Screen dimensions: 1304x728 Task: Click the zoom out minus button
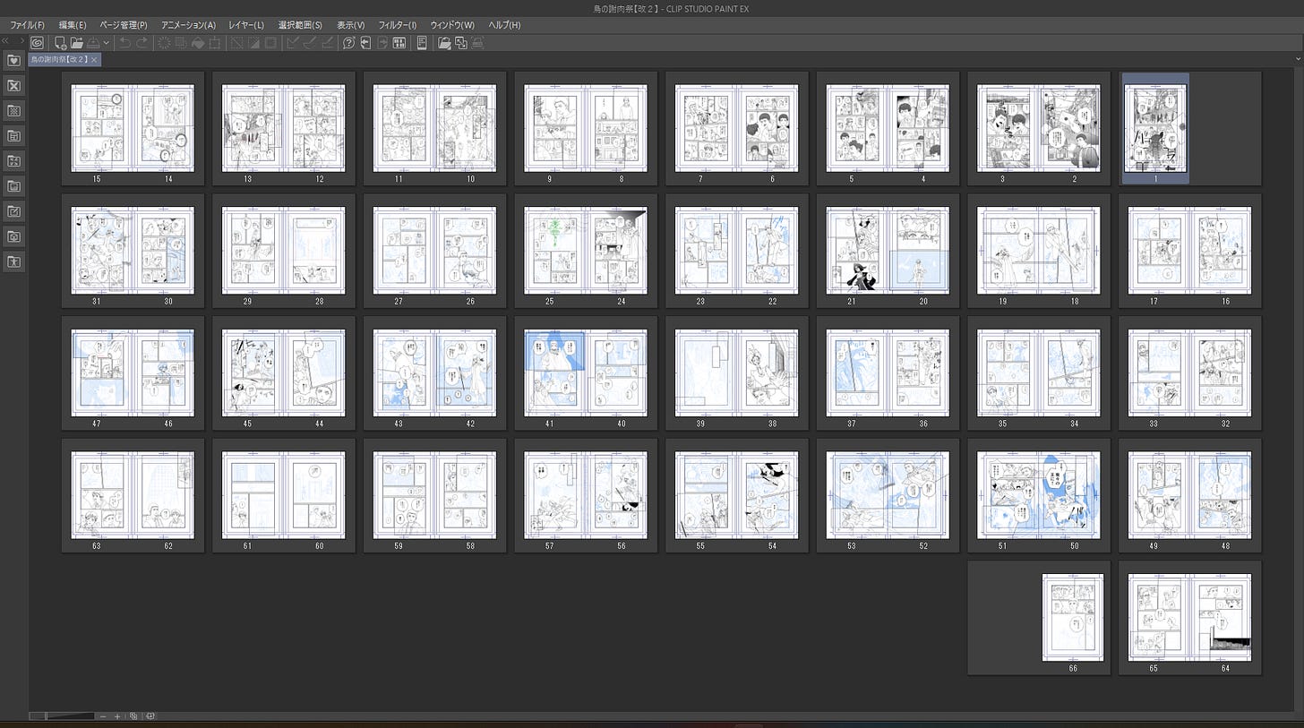pos(103,716)
